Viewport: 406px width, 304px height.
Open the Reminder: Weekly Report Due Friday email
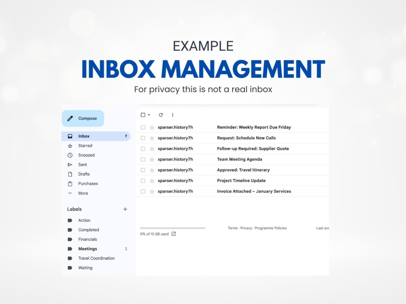click(232, 127)
